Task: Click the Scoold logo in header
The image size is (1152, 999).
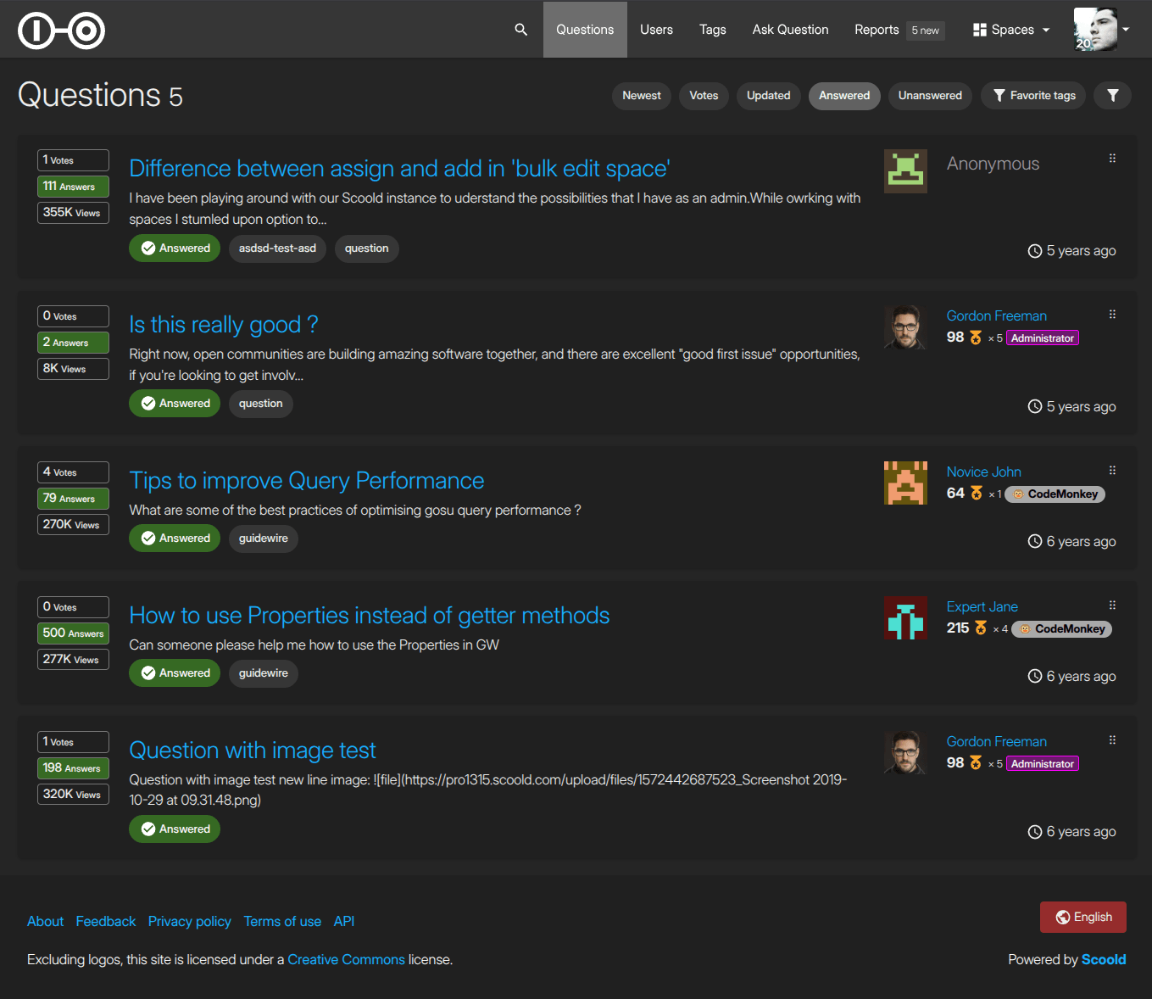Action: 61,31
